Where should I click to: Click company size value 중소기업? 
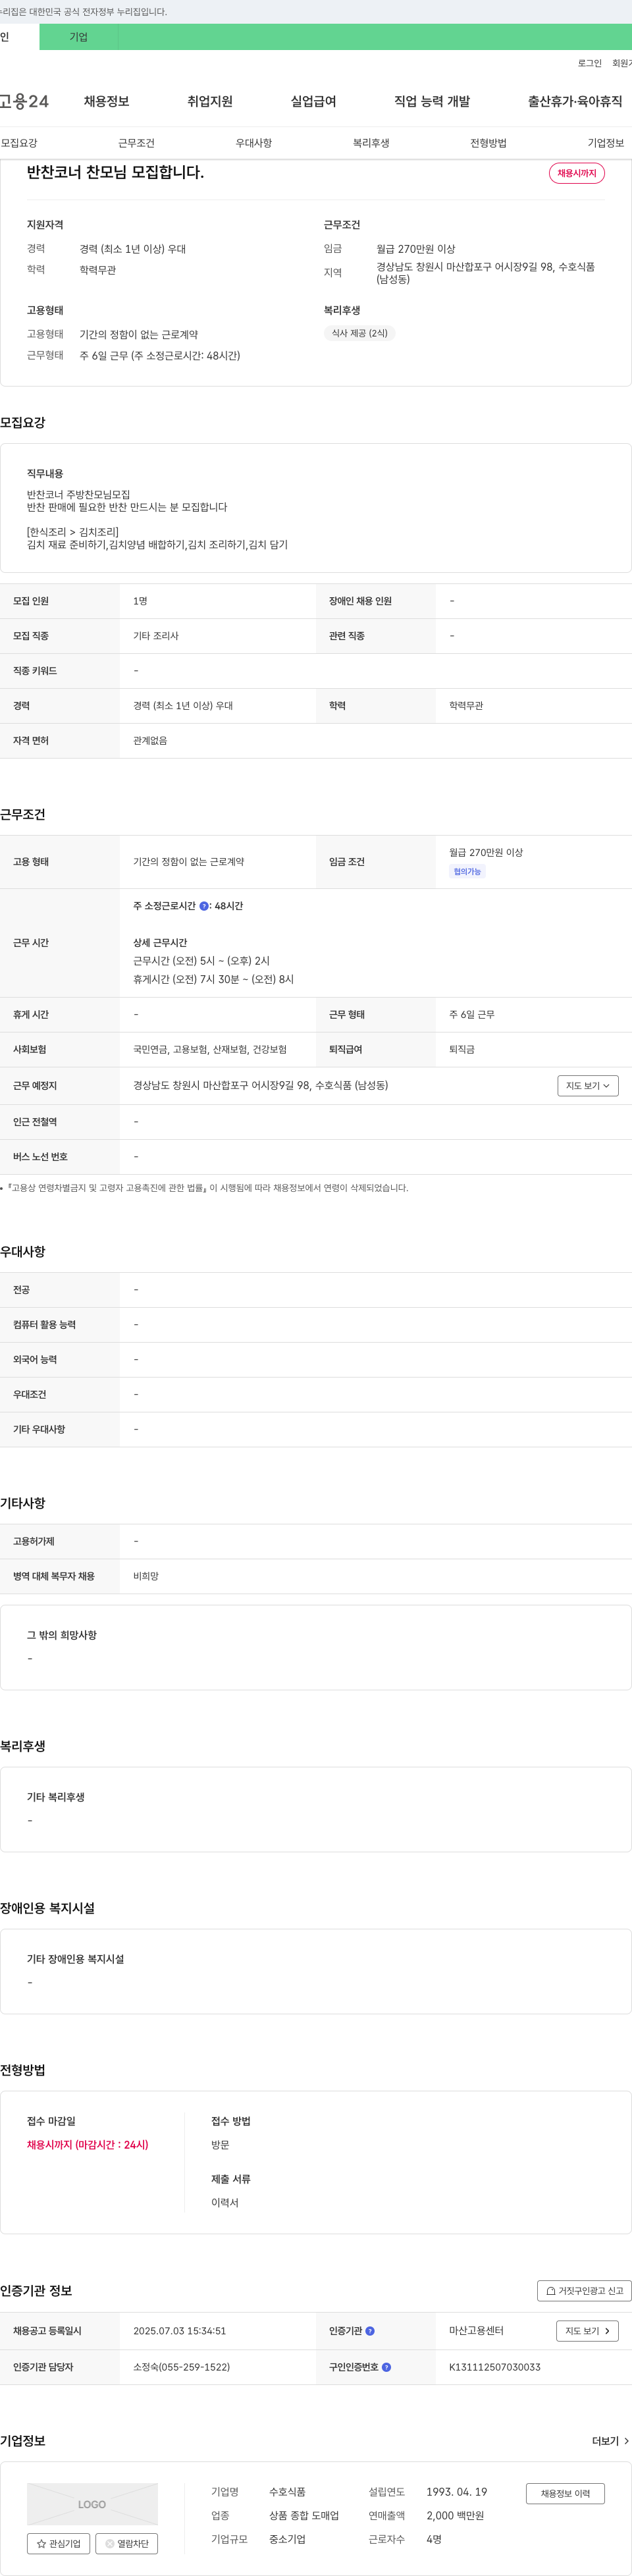point(287,2539)
